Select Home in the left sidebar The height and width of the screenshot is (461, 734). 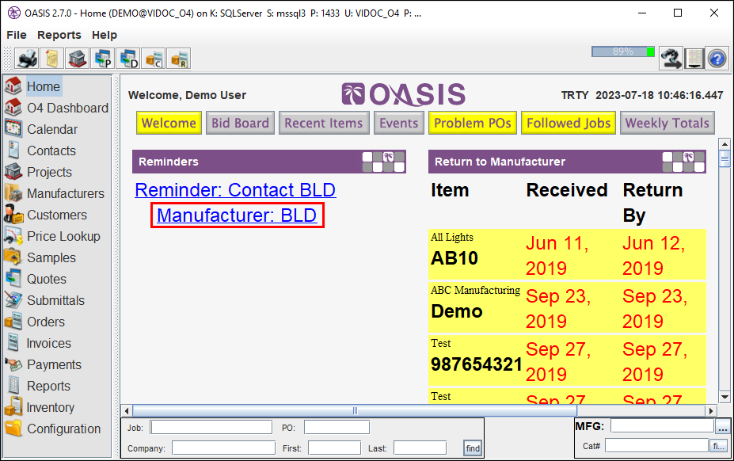tap(44, 86)
